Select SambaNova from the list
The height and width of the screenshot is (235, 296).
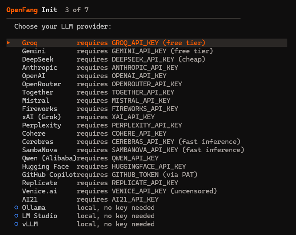pos(147,150)
